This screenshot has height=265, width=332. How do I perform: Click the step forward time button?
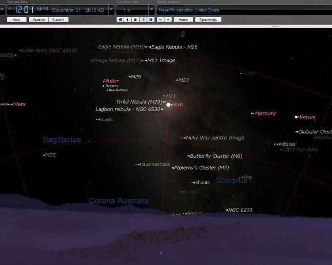coord(151,20)
